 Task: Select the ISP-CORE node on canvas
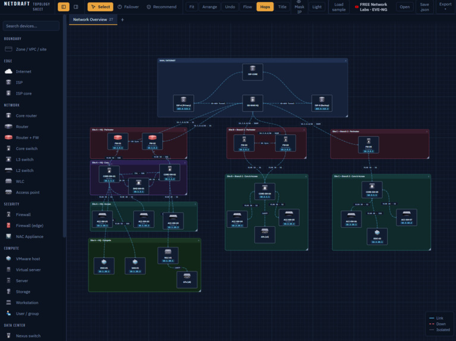(253, 72)
